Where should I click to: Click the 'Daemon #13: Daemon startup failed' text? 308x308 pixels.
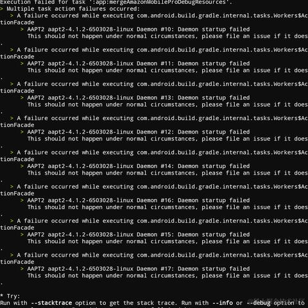[x=193, y=98]
